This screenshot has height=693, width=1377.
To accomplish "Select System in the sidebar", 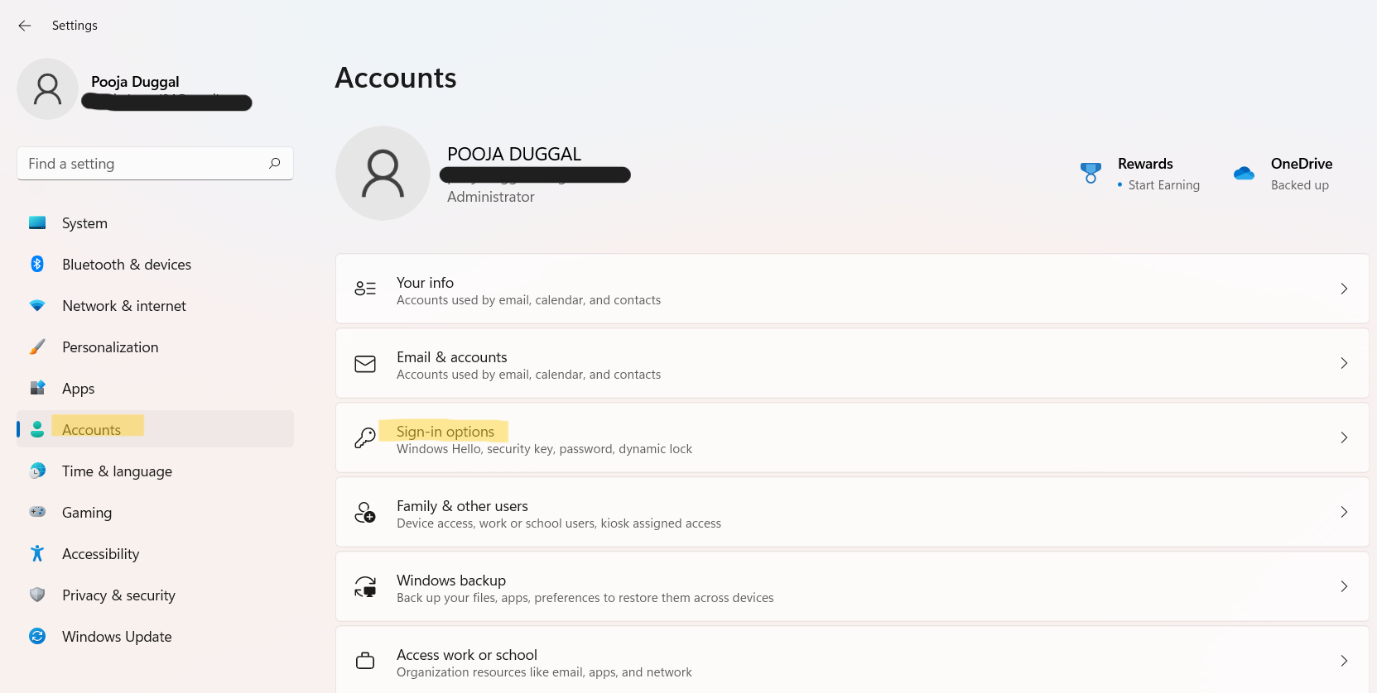I will pos(84,223).
